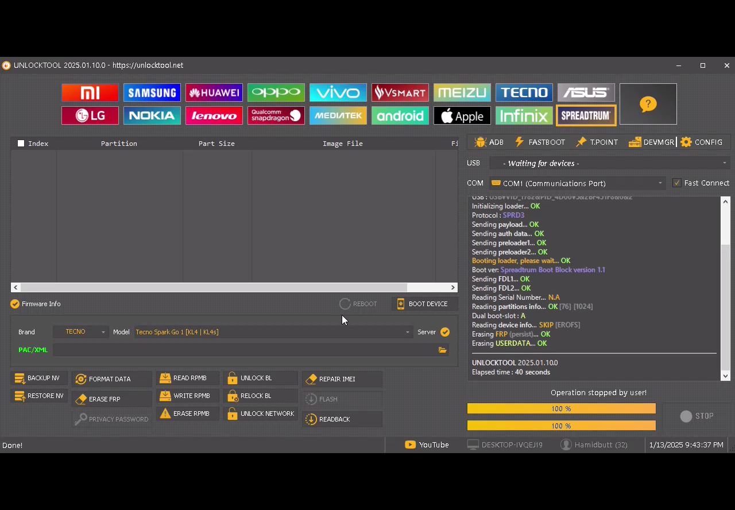The width and height of the screenshot is (735, 510).
Task: Click the READ RPMB button
Action: click(188, 378)
